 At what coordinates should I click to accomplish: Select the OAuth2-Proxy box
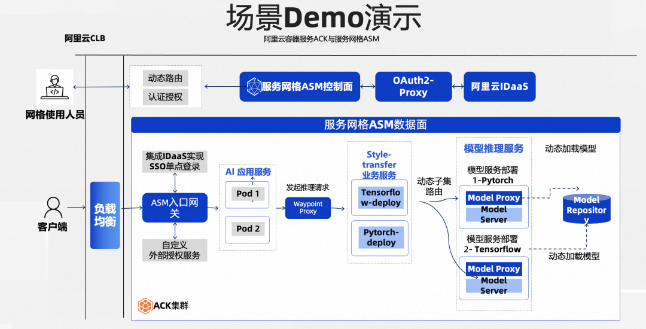pos(413,87)
